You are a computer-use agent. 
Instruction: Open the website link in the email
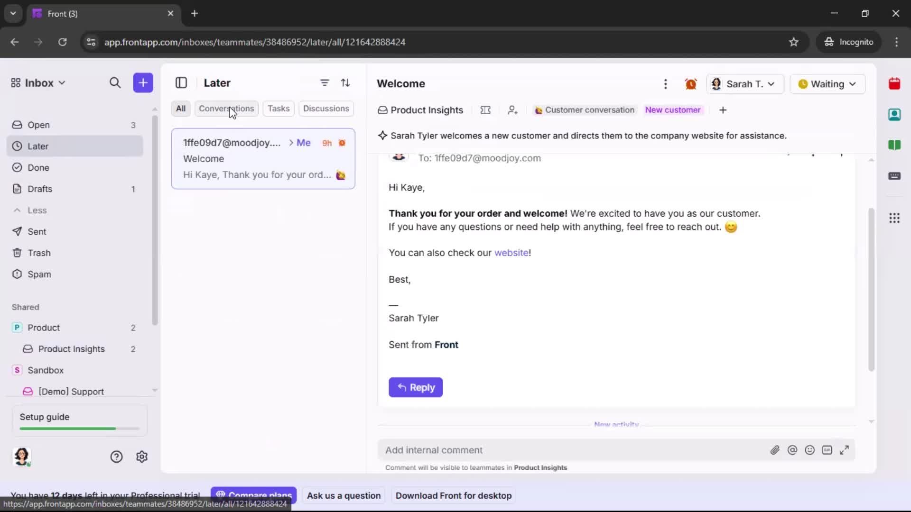512,253
